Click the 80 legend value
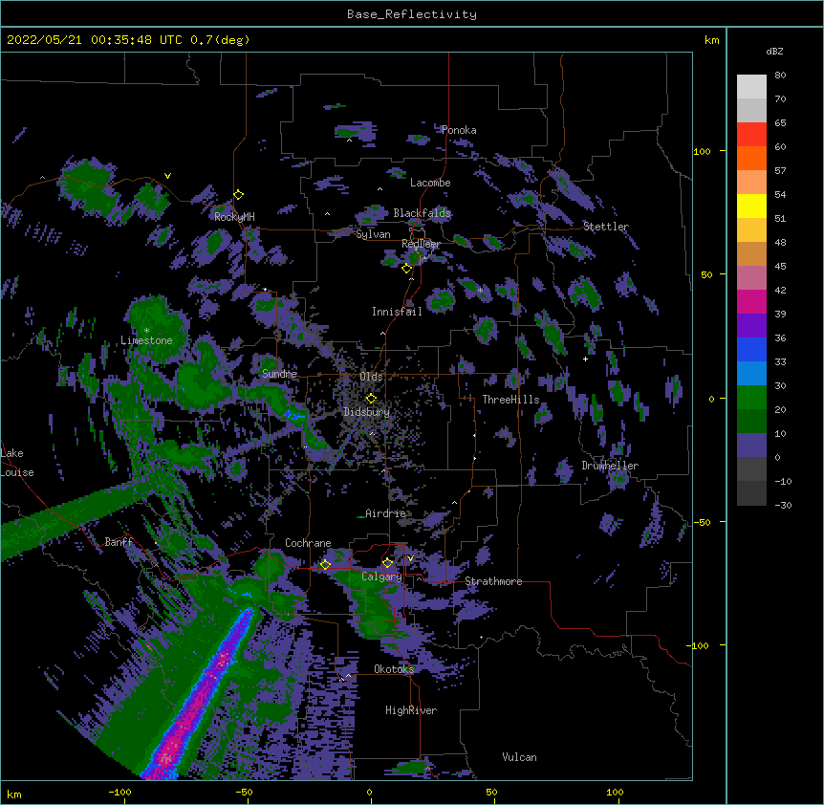 click(780, 76)
